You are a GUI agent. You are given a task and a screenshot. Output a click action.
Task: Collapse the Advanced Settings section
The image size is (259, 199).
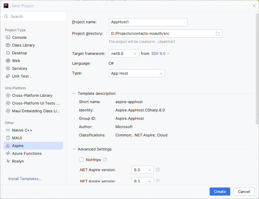[74, 149]
